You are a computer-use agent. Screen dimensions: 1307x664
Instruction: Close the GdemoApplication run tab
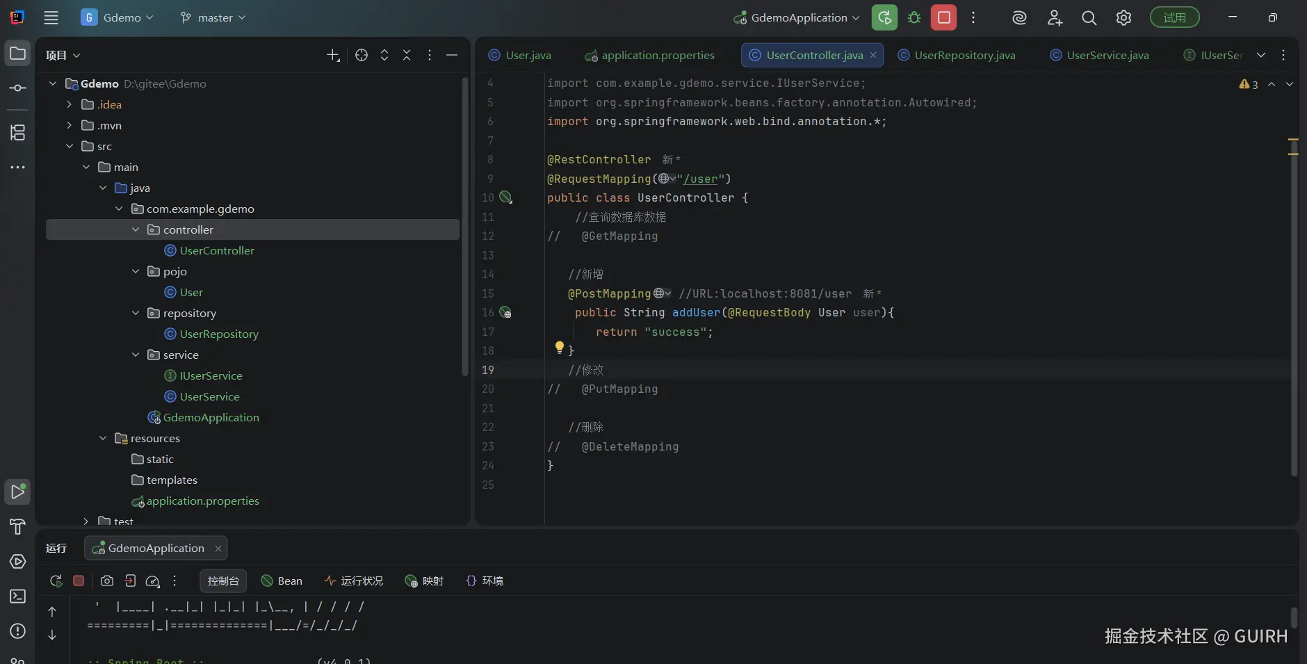point(218,549)
